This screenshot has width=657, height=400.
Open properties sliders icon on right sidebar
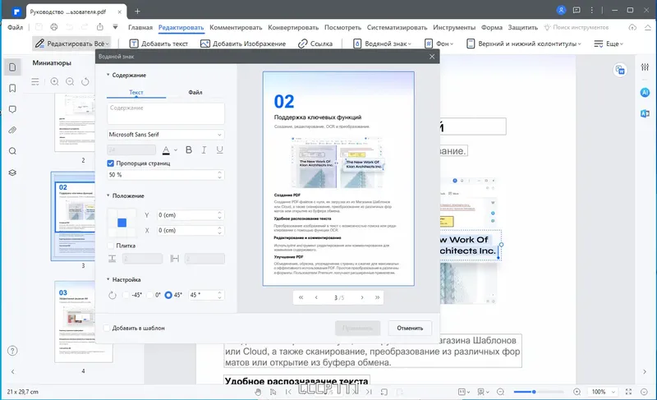[645, 67]
